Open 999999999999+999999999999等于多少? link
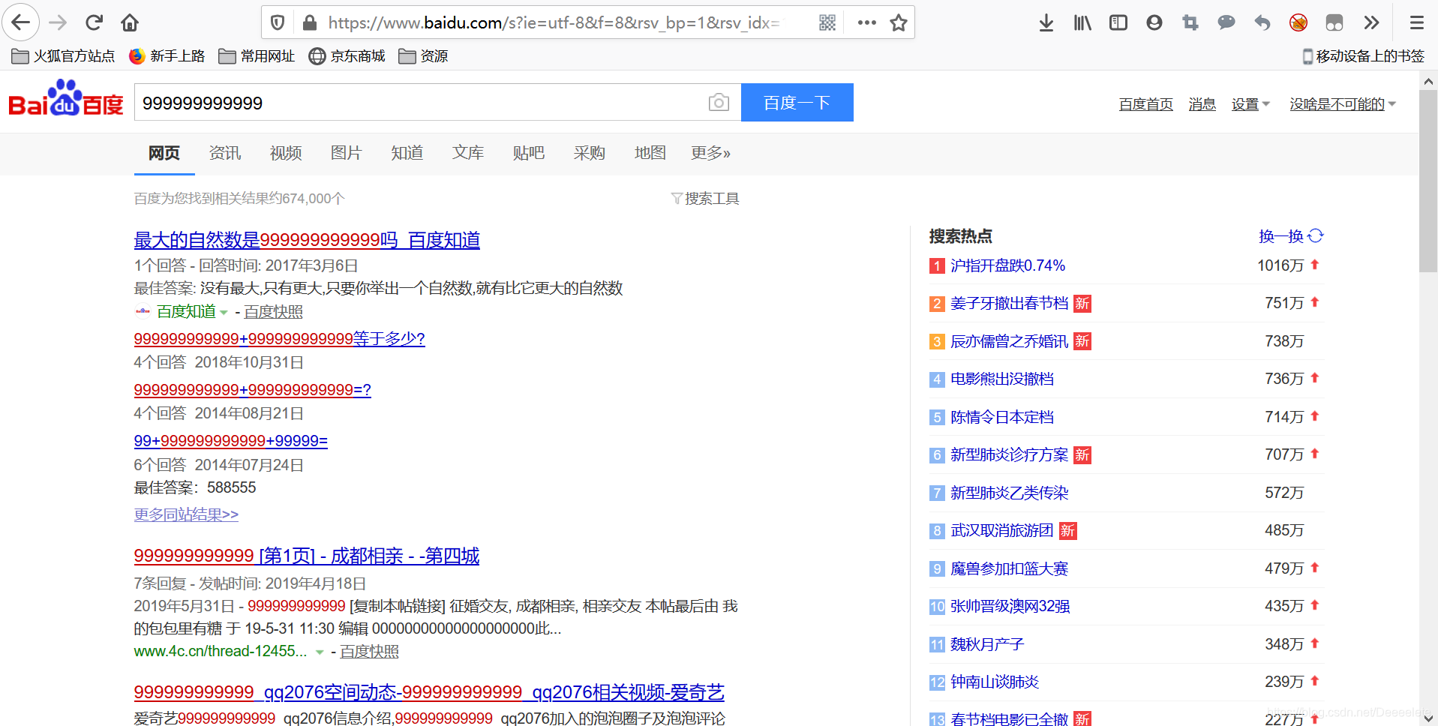This screenshot has height=726, width=1438. 279,339
